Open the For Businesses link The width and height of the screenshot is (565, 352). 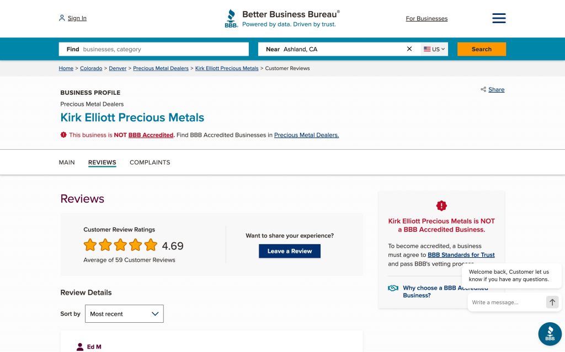tap(427, 19)
